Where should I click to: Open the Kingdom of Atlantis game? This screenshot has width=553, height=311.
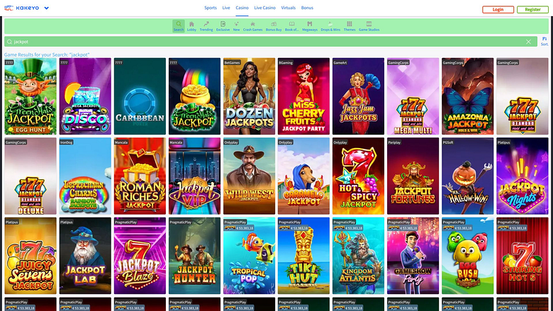click(x=358, y=256)
